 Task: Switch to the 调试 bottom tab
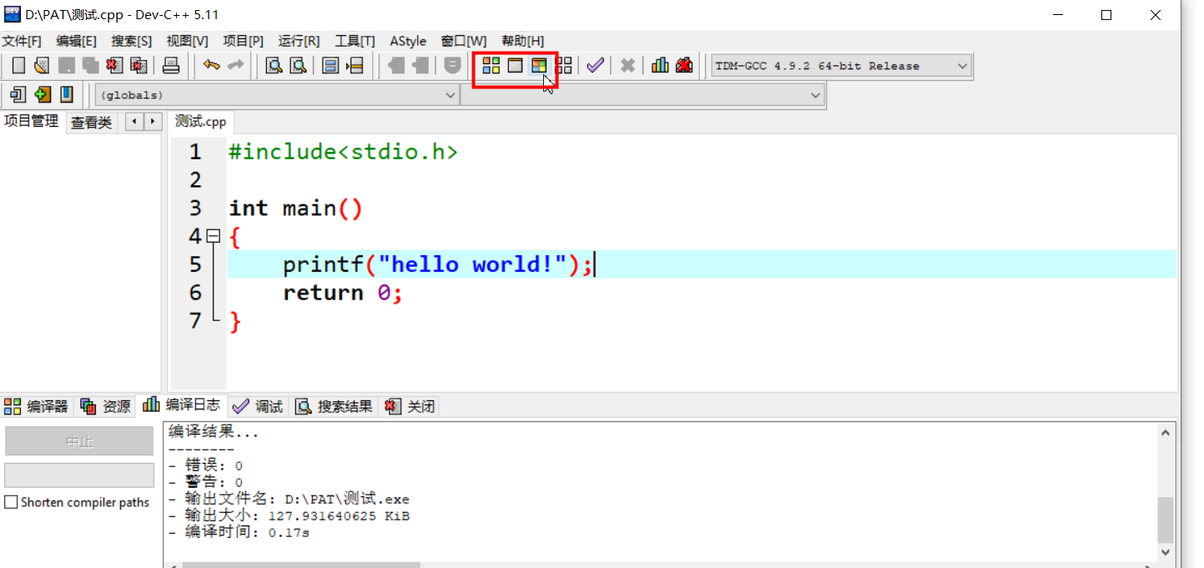259,406
